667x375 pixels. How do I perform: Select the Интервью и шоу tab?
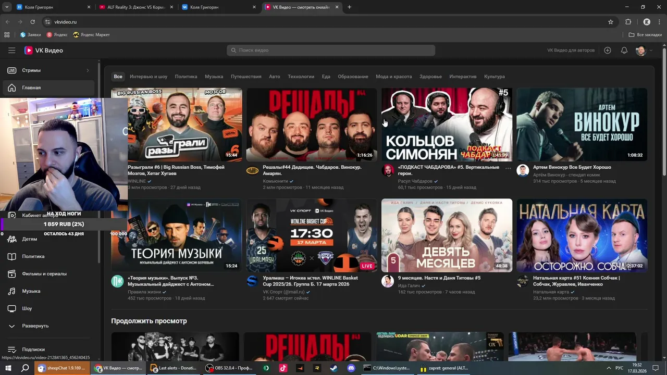(149, 77)
